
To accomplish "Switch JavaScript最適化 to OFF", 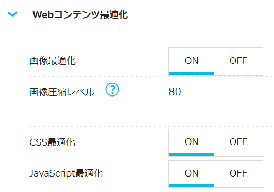I will coord(238,174).
